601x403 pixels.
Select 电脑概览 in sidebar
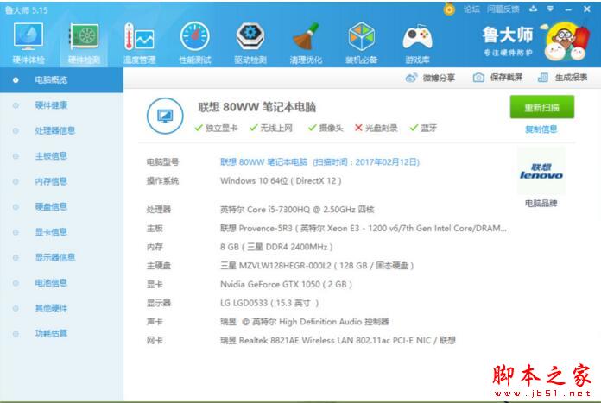pyautogui.click(x=61, y=80)
